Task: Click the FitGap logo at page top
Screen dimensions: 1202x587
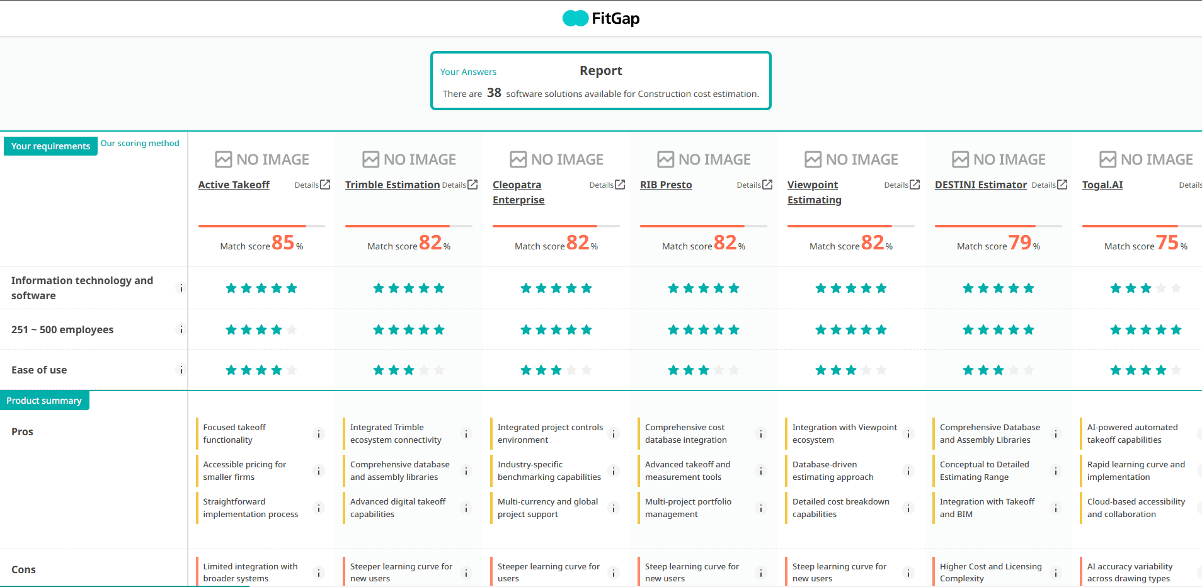Action: (x=600, y=18)
